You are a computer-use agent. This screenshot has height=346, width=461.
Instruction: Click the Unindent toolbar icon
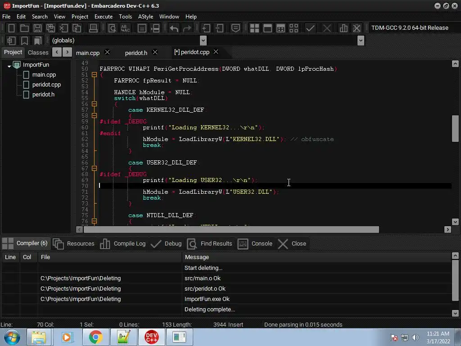(219, 28)
